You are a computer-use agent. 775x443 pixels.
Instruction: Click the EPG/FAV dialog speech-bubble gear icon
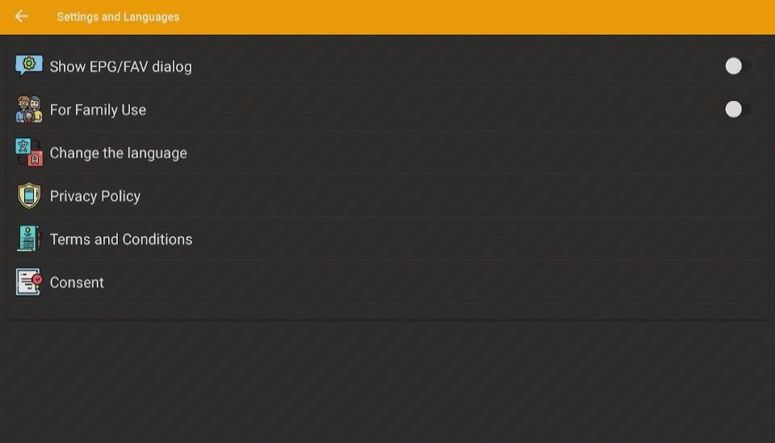29,65
